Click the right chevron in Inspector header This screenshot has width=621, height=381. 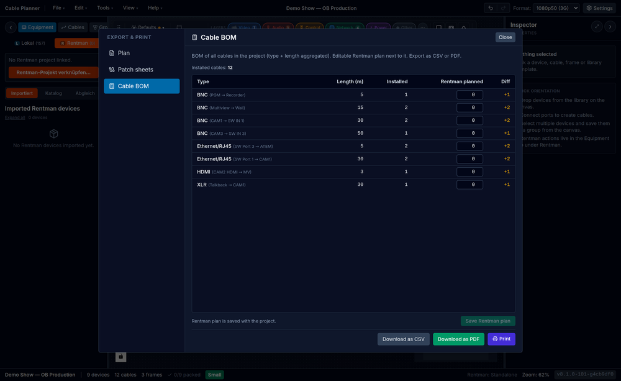pos(610,27)
